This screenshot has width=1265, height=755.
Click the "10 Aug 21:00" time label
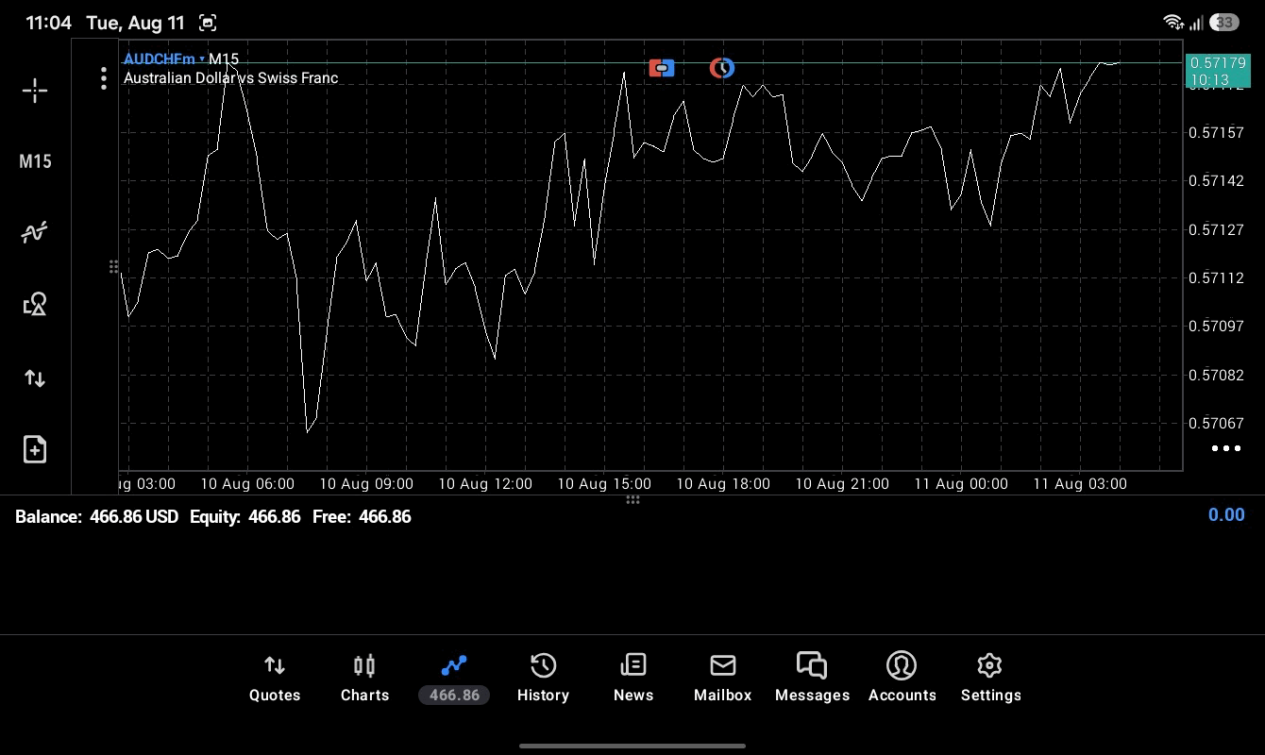pos(842,483)
